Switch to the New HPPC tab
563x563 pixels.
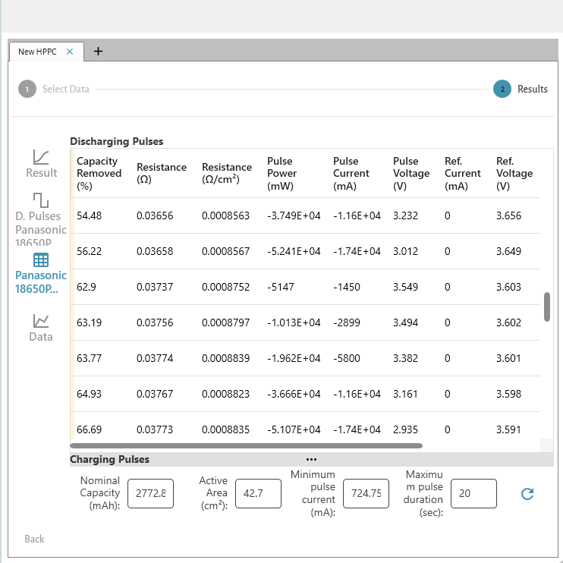click(x=38, y=52)
